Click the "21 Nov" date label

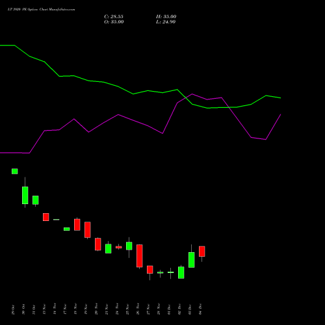[x=107, y=309]
